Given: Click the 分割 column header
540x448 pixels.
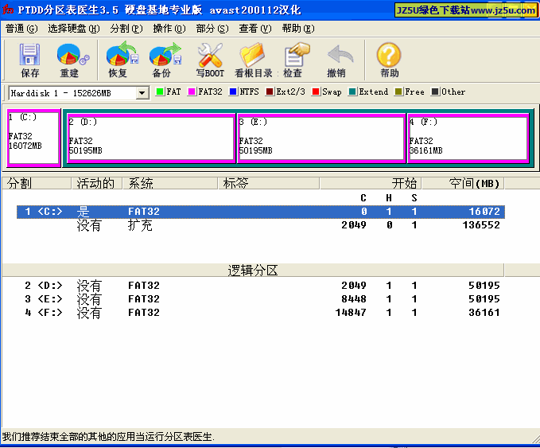Looking at the screenshot, I should pyautogui.click(x=37, y=183).
